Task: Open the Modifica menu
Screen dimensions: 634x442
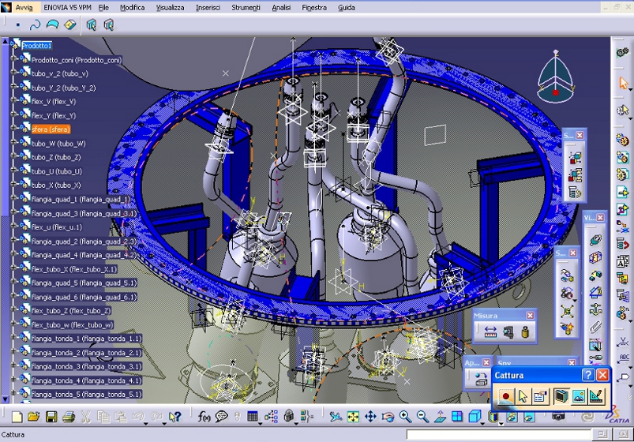Action: (132, 8)
